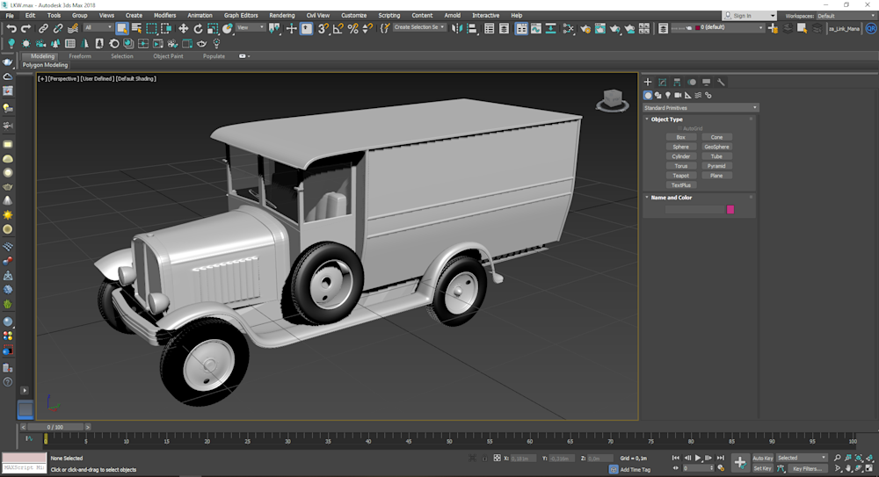Viewport: 879px width, 477px height.
Task: Click the Select and Link chain icon
Action: [43, 28]
